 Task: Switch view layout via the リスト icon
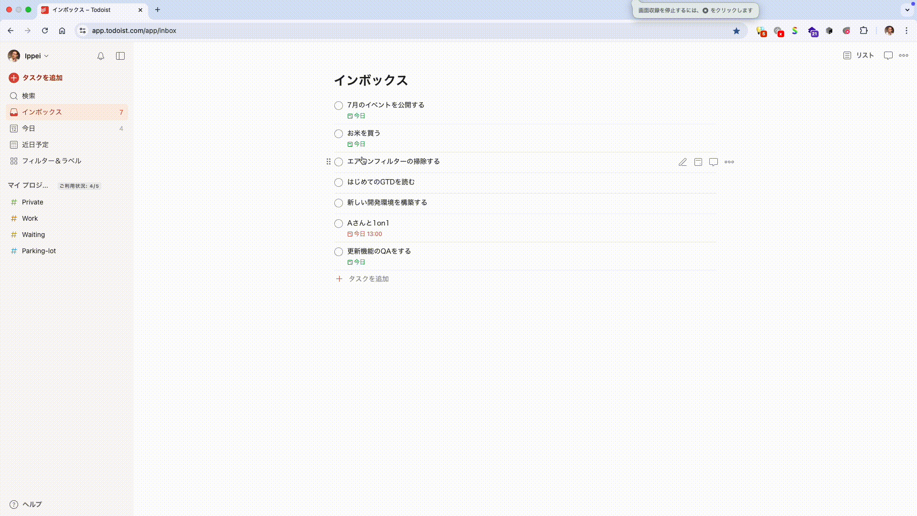(x=858, y=55)
